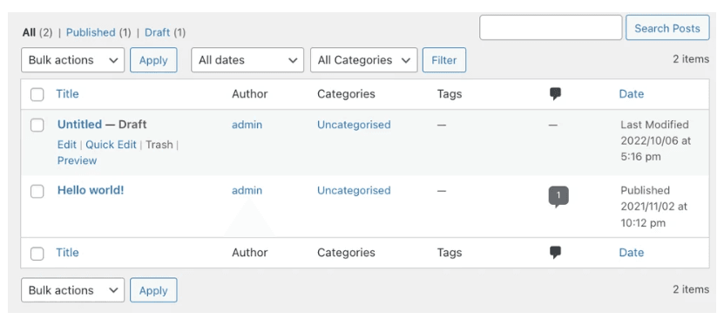Select the Untitled draft post checkbox
Viewport: 724px width, 319px height.
click(37, 125)
